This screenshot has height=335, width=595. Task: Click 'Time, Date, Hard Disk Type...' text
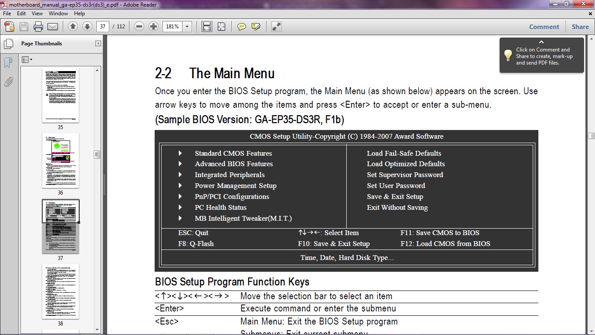(x=347, y=258)
